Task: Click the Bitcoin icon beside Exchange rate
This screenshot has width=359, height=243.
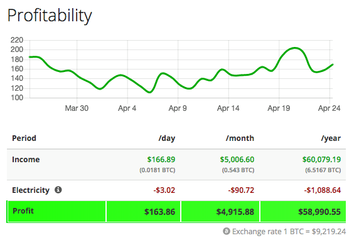Action: pyautogui.click(x=227, y=231)
